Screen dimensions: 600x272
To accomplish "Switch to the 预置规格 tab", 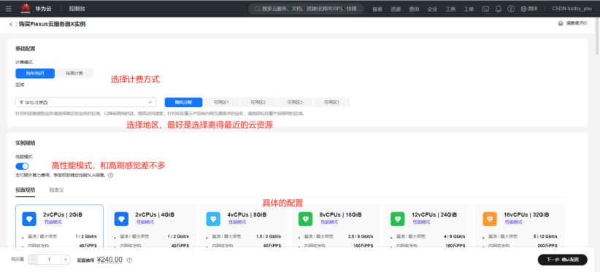I will pos(26,190).
